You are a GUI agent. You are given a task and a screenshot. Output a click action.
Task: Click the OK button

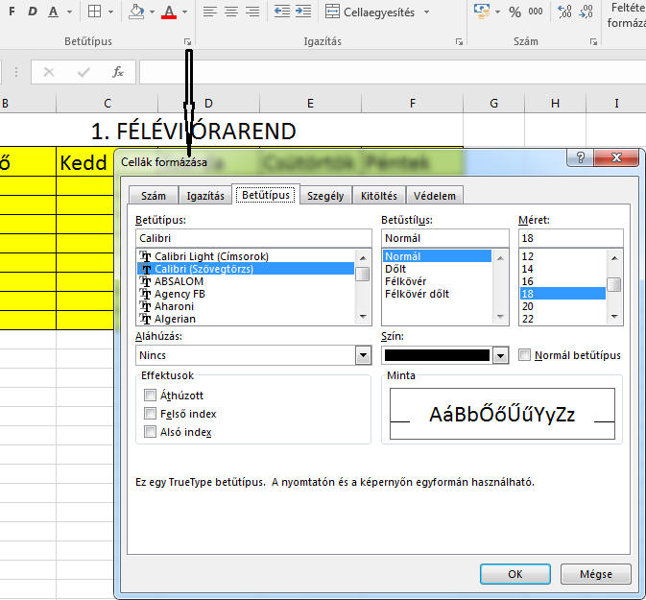coord(514,574)
